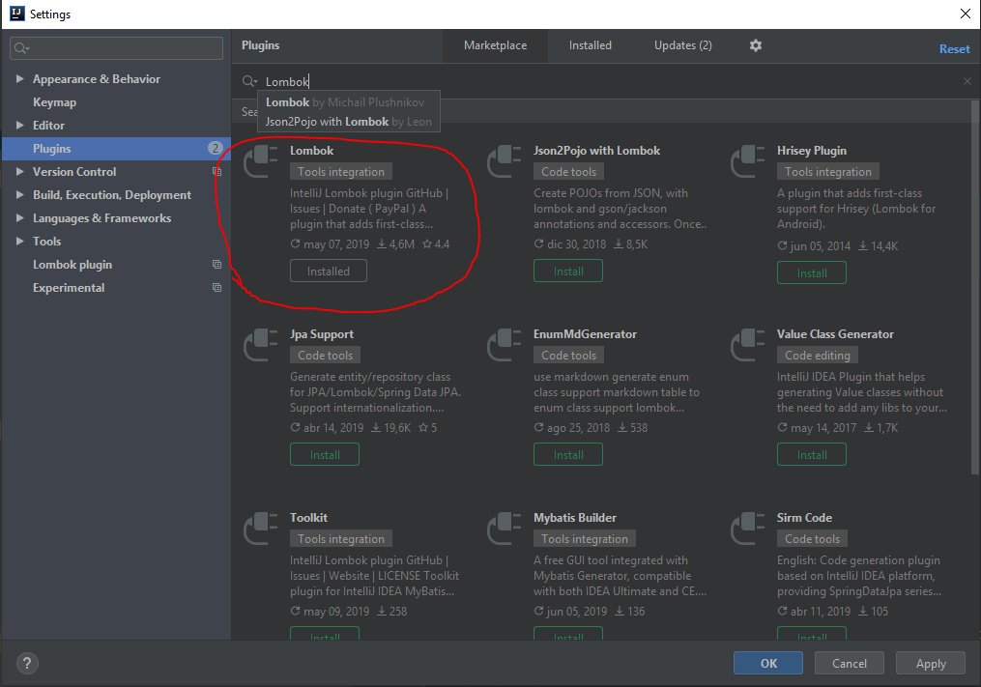Expand the Editor section

(20, 126)
